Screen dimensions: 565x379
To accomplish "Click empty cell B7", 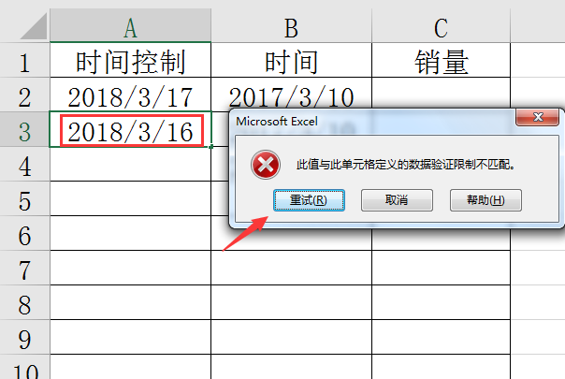I will pyautogui.click(x=291, y=268).
